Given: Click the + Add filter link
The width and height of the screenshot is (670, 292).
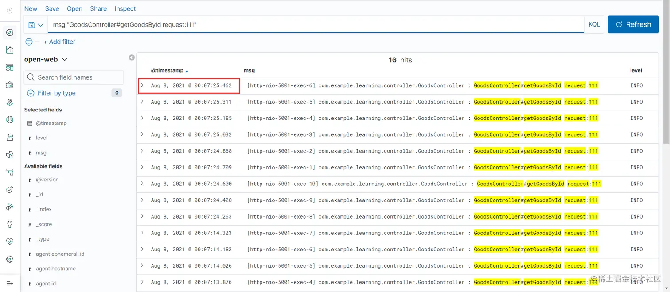Looking at the screenshot, I should pyautogui.click(x=59, y=42).
